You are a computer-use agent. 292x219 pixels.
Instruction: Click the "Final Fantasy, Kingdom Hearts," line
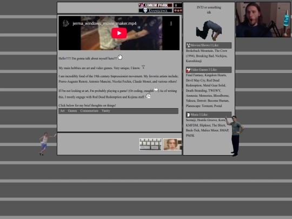pos(206,75)
